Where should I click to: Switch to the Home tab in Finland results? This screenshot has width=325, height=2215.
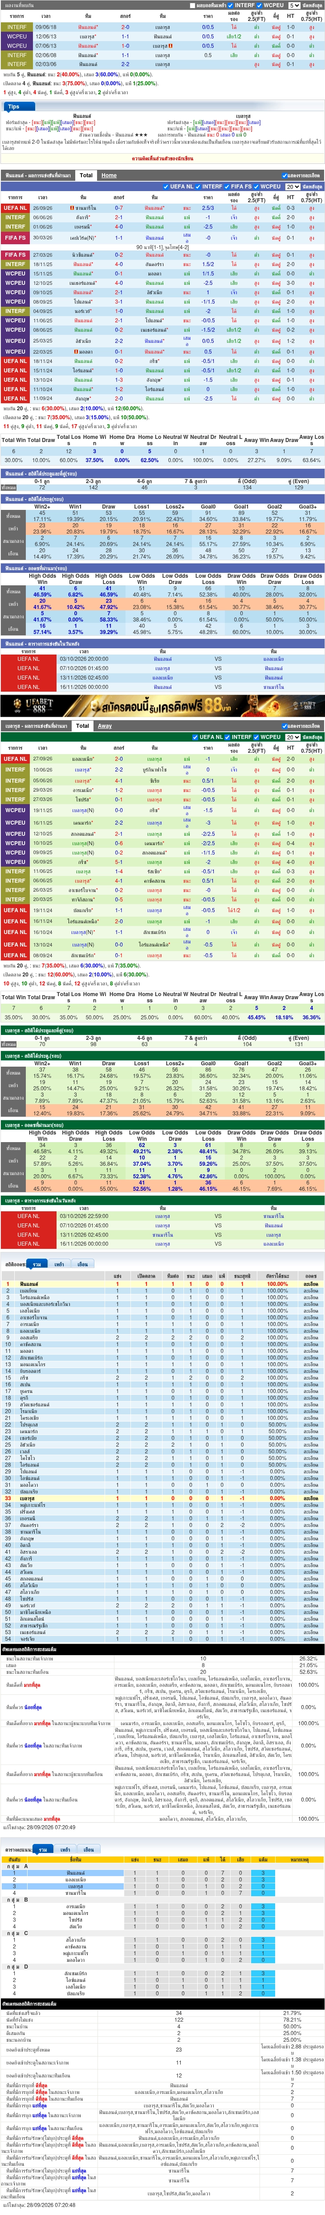(109, 175)
